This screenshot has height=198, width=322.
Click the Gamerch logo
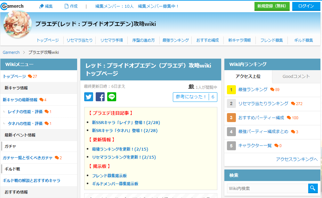point(12,6)
